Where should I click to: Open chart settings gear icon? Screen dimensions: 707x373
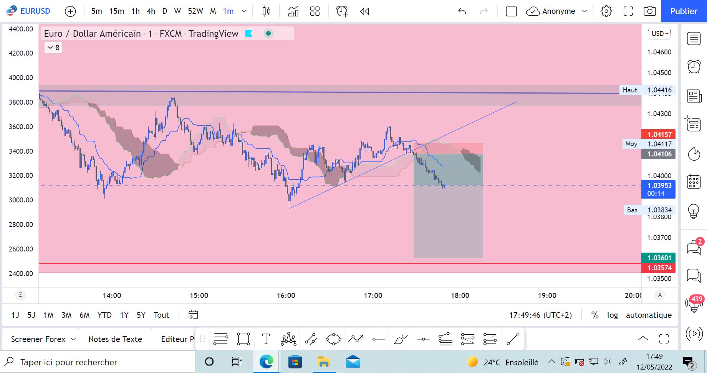point(606,11)
